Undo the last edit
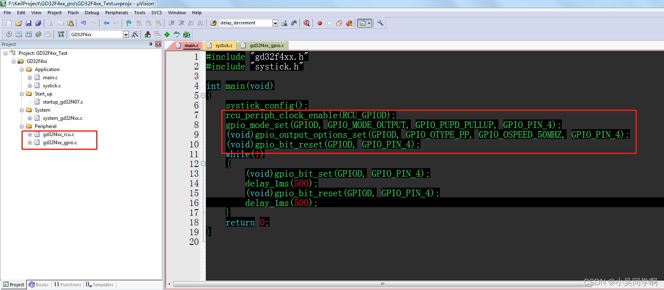 pos(83,23)
